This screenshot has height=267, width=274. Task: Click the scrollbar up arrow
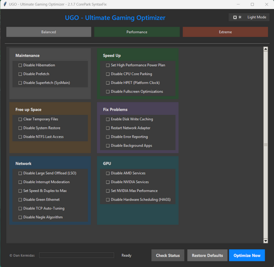tap(266, 49)
